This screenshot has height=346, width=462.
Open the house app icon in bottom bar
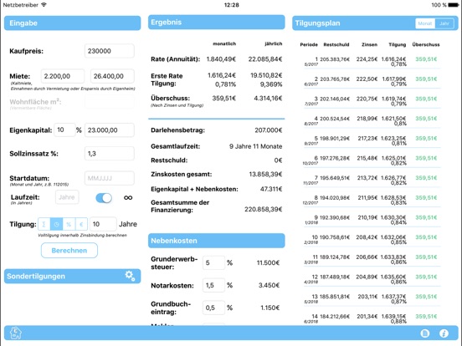tap(16, 333)
